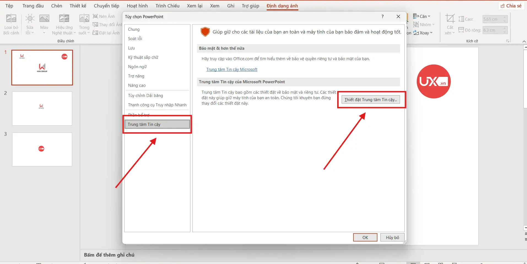This screenshot has width=527, height=264.
Task: Click the Màu color adjustment icon
Action: 44,19
